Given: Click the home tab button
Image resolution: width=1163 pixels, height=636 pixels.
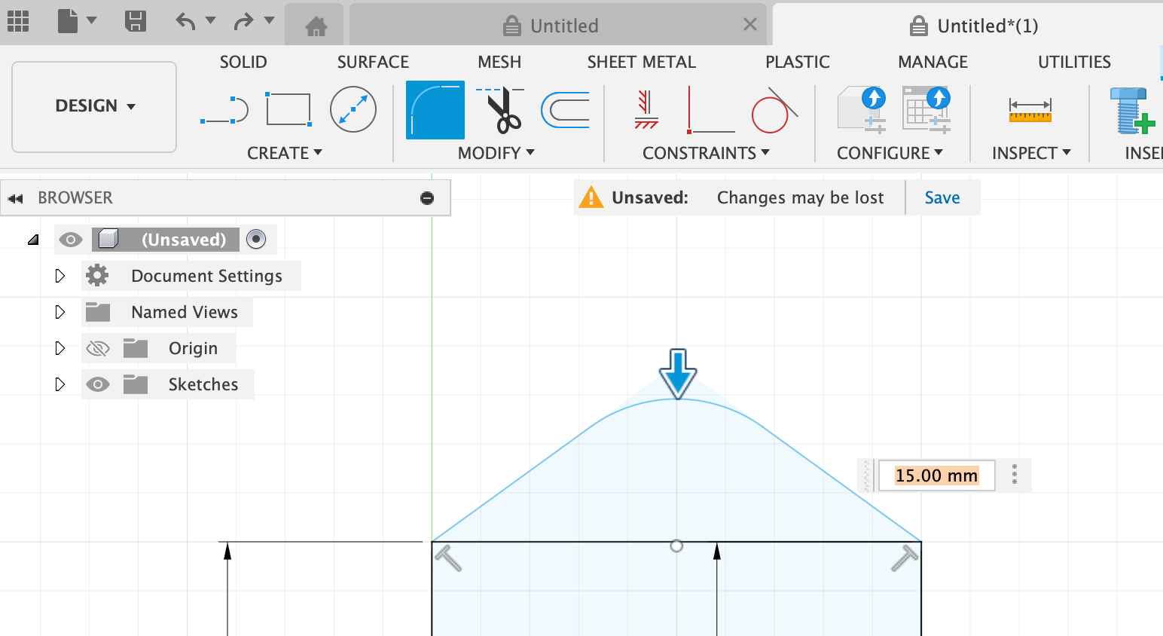Looking at the screenshot, I should tap(316, 26).
